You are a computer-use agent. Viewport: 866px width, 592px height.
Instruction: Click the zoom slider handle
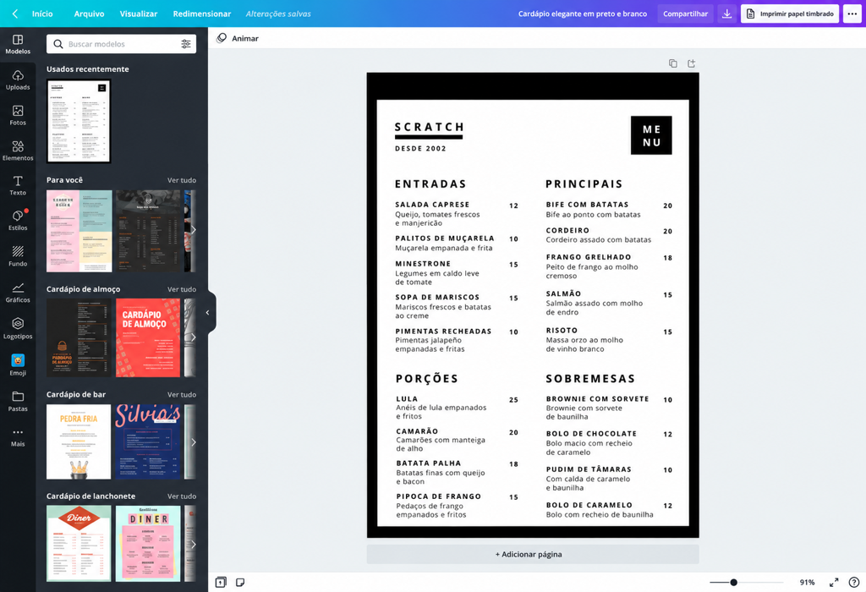pyautogui.click(x=733, y=582)
